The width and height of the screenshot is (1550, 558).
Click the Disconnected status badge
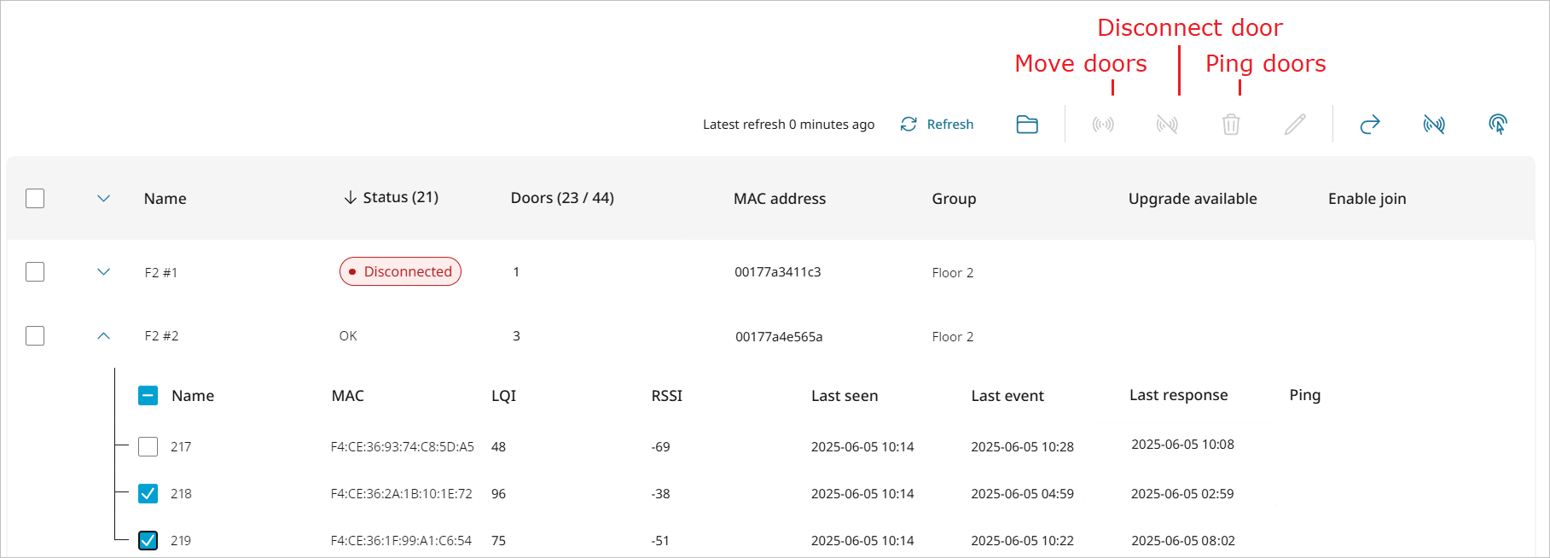pyautogui.click(x=400, y=272)
